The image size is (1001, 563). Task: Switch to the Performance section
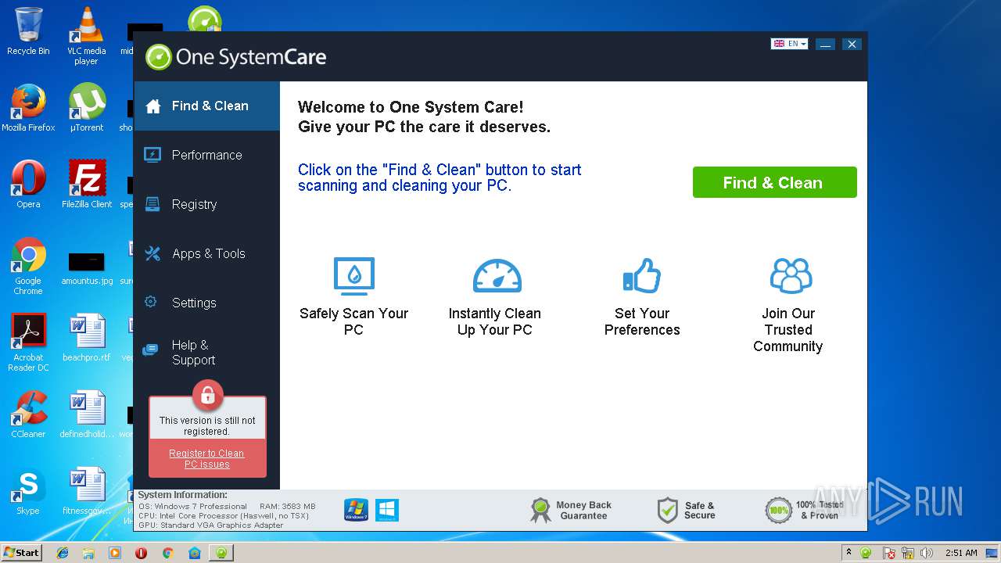click(x=206, y=155)
